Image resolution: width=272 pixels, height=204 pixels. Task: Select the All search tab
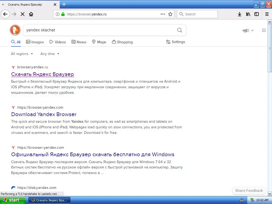16,42
